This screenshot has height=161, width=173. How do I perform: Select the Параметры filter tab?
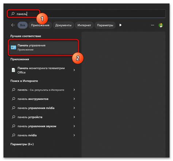105,25
